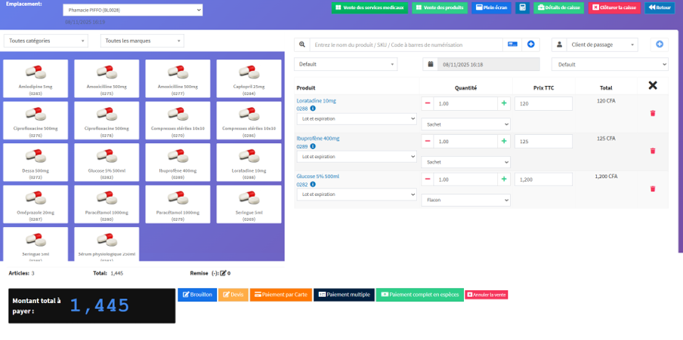The image size is (683, 340).
Task: Click the black X table header icon
Action: pos(653,86)
